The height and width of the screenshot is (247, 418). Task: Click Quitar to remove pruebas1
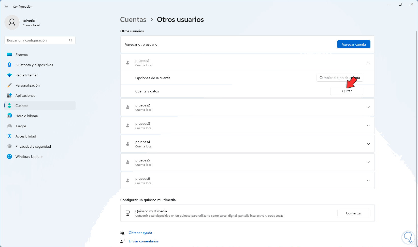pos(347,91)
